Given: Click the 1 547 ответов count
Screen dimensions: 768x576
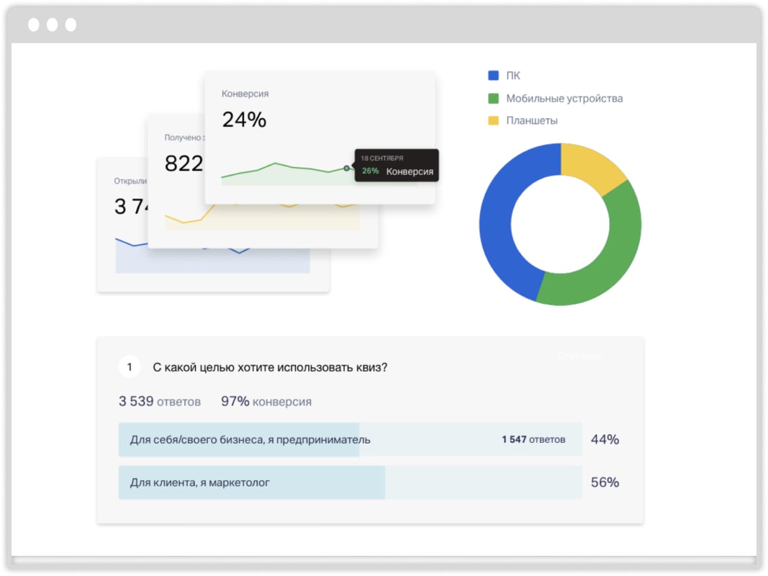Looking at the screenshot, I should (x=533, y=440).
